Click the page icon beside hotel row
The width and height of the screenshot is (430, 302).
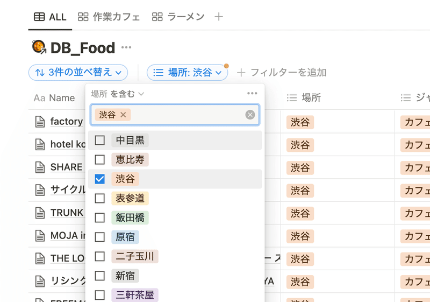[40, 144]
